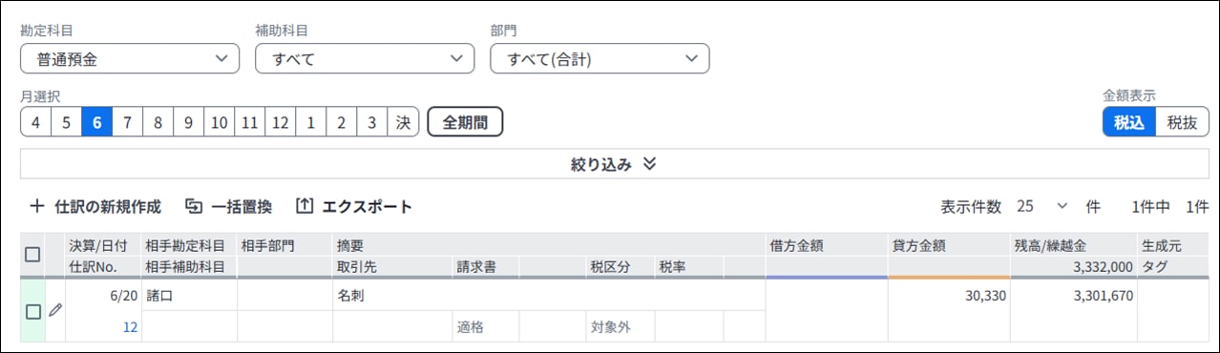Click the 摘要 column header

pyautogui.click(x=549, y=245)
